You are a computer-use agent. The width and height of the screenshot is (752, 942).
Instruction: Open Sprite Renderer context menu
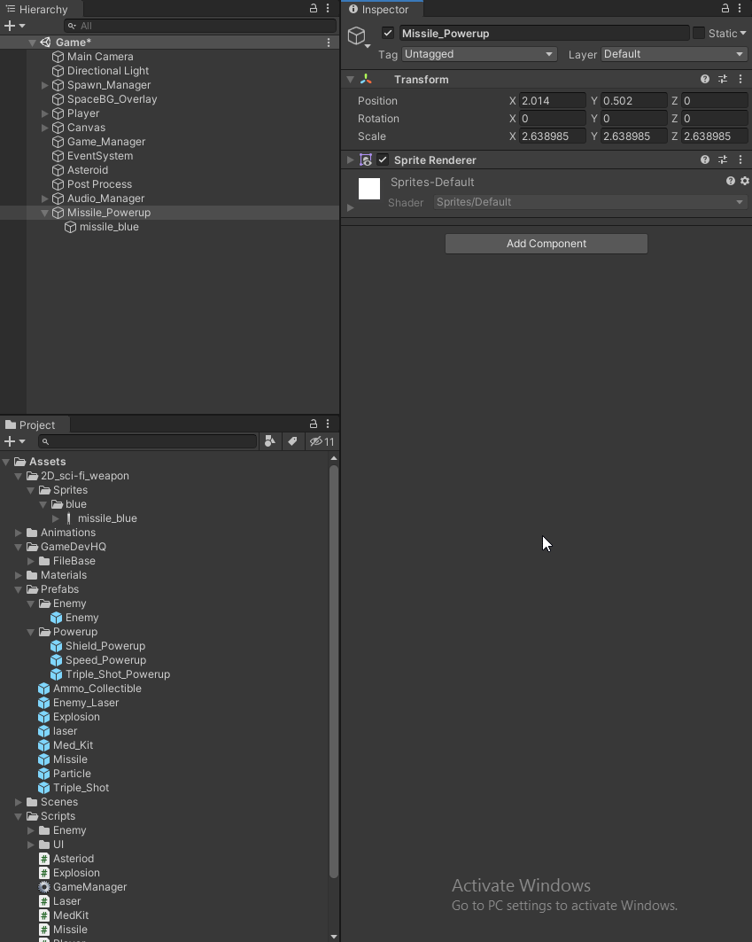pos(740,160)
